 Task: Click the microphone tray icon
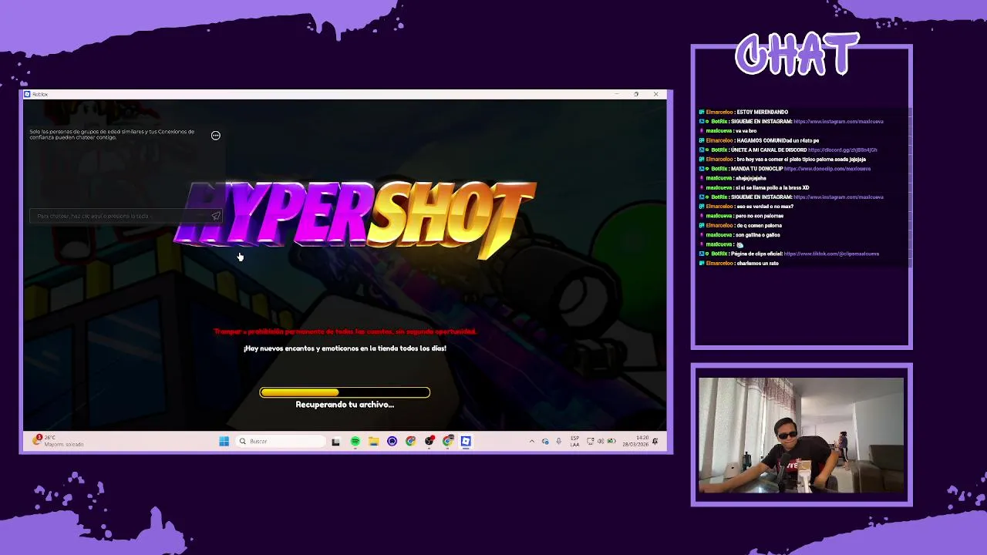click(558, 441)
